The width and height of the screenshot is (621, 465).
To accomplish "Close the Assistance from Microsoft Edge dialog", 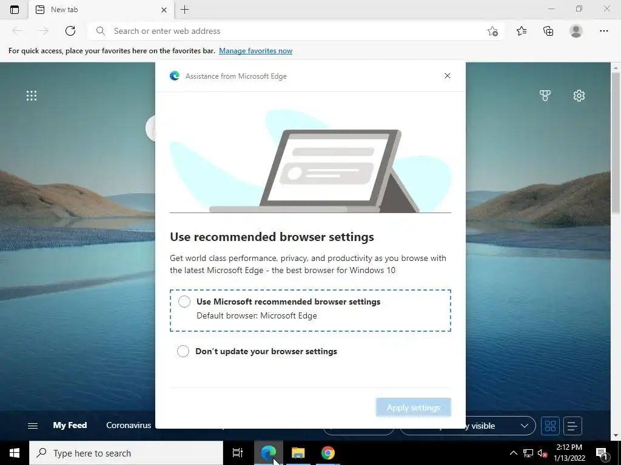I will [448, 76].
